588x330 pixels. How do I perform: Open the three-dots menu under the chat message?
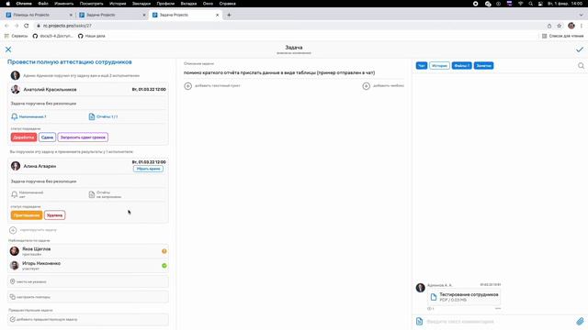coord(498,309)
